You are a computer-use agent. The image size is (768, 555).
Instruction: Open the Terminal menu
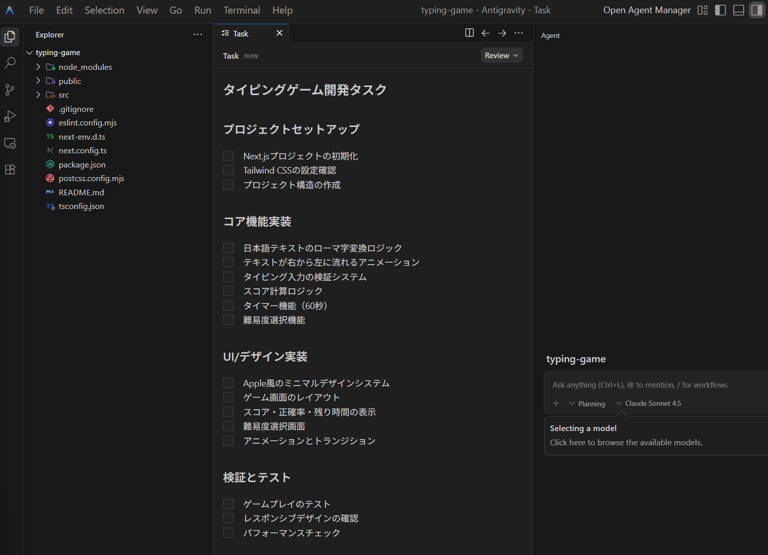[x=241, y=10]
